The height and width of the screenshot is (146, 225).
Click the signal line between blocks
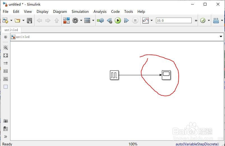[140, 75]
